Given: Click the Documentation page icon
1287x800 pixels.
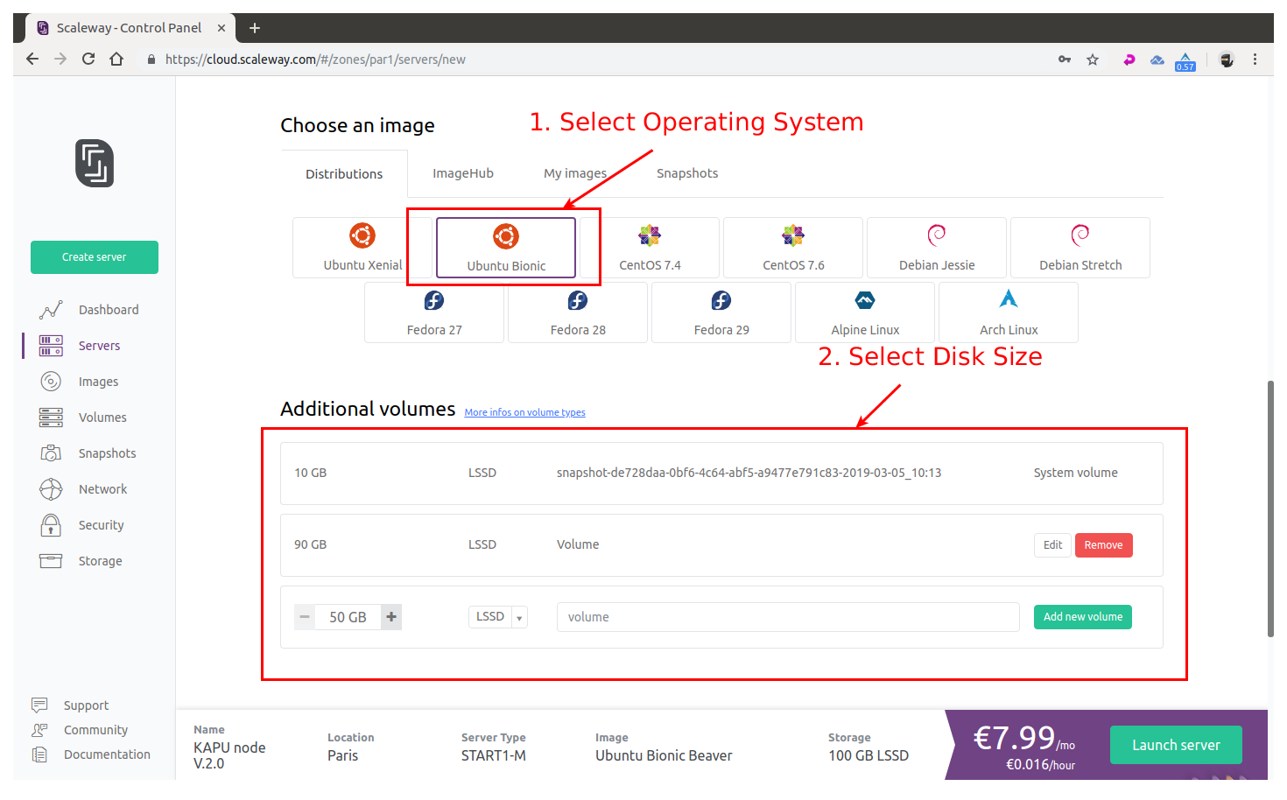Looking at the screenshot, I should coord(39,754).
